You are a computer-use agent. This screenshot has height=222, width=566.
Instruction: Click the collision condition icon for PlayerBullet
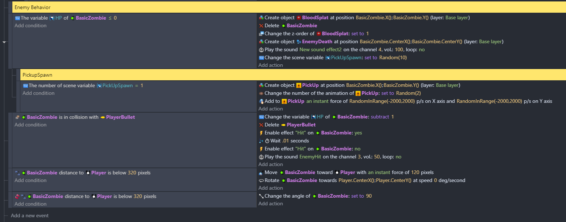pos(17,117)
